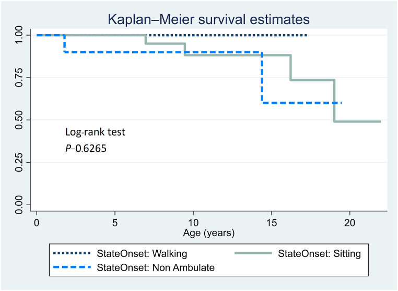Click the y-axis tick label 0.75
Viewport: 398px width, 291px height.
pos(20,77)
